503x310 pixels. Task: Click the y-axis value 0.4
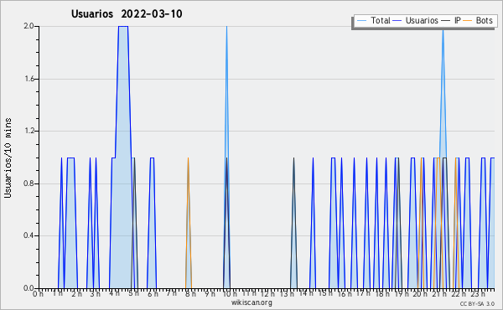(x=29, y=235)
